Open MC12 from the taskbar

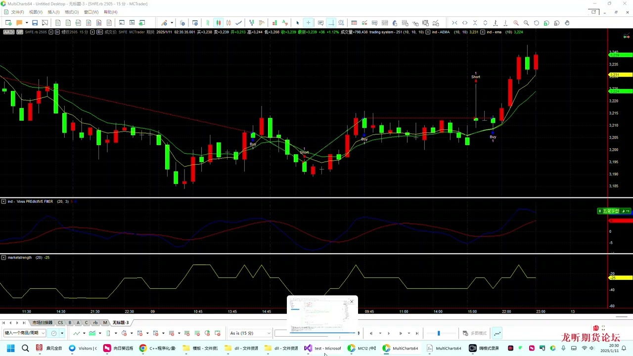362,348
